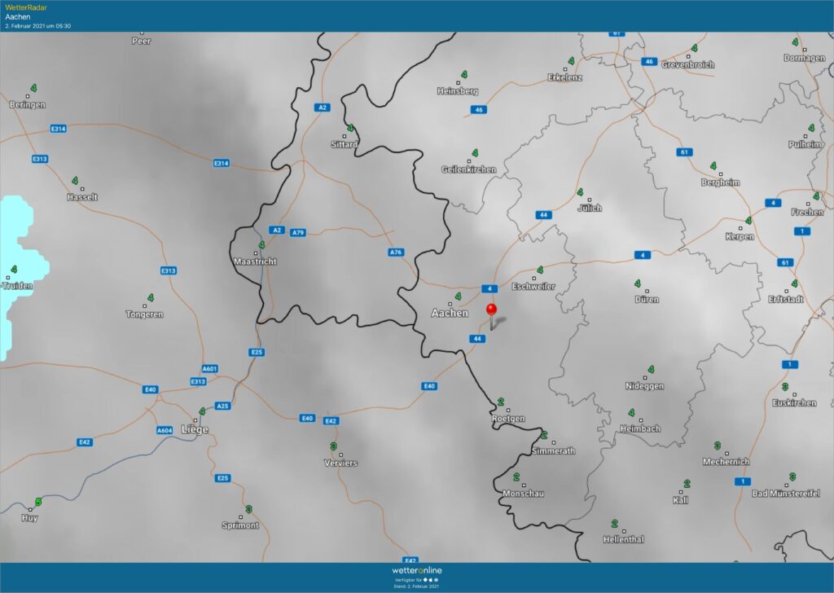Image resolution: width=834 pixels, height=593 pixels.
Task: Click the A601 highway shield near Liège
Action: [209, 368]
